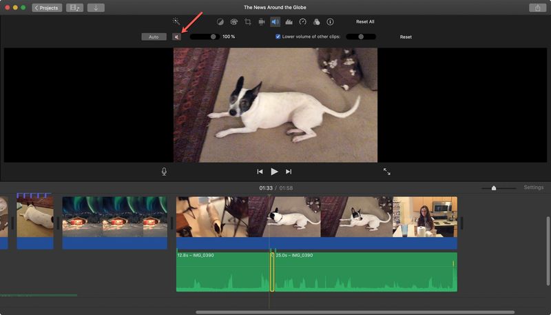Click Reset for volume settings
Image resolution: width=551 pixels, height=315 pixels.
406,37
